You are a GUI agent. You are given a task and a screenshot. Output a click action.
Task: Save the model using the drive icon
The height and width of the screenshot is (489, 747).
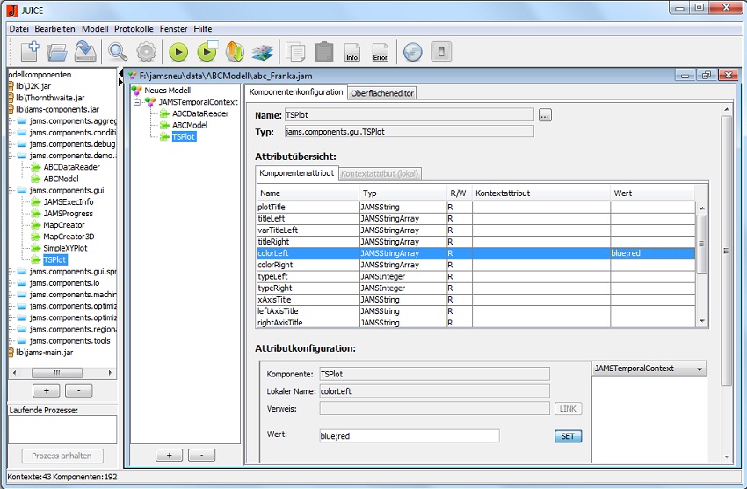84,52
